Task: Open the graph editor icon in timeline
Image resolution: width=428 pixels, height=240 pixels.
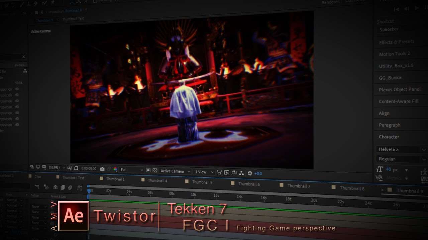Action: coord(80,188)
